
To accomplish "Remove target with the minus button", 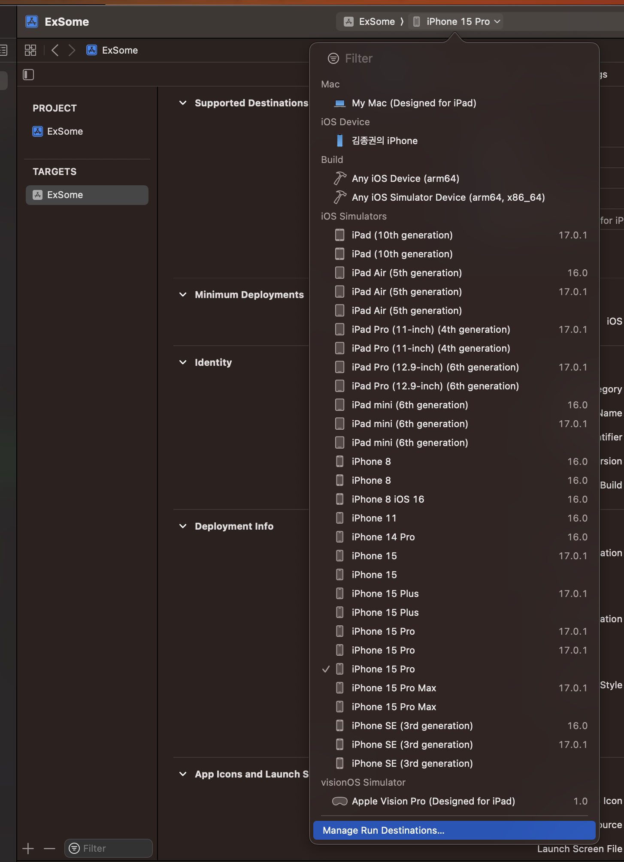I will 49,848.
